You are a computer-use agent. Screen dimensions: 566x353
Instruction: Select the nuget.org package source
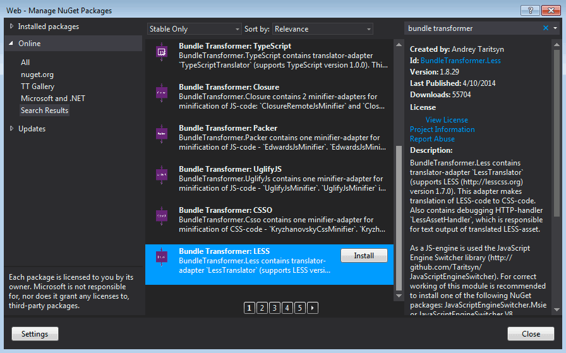[x=37, y=75]
